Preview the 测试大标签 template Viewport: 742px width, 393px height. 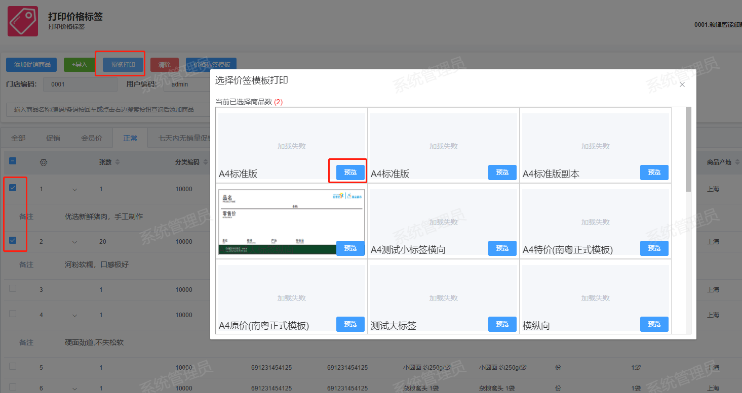[x=502, y=324]
